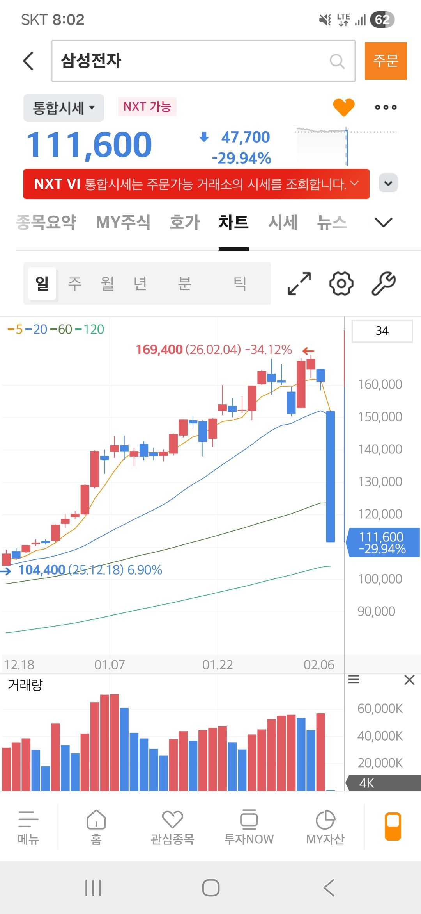Switch to the 시세 tab

pyautogui.click(x=283, y=222)
